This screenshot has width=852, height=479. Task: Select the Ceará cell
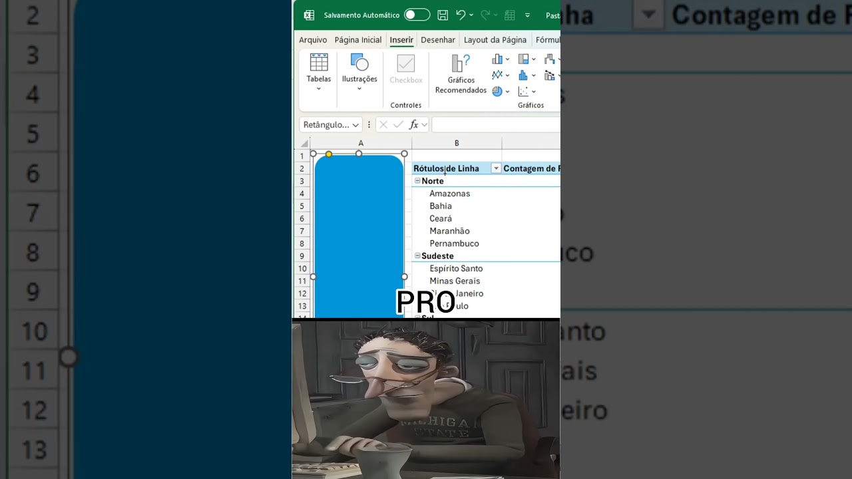click(x=457, y=218)
